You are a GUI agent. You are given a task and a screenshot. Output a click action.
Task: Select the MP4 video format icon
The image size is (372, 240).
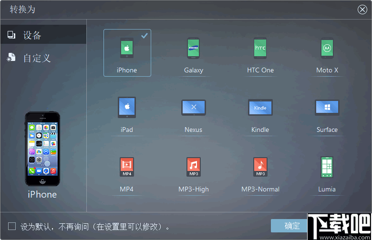[127, 167]
